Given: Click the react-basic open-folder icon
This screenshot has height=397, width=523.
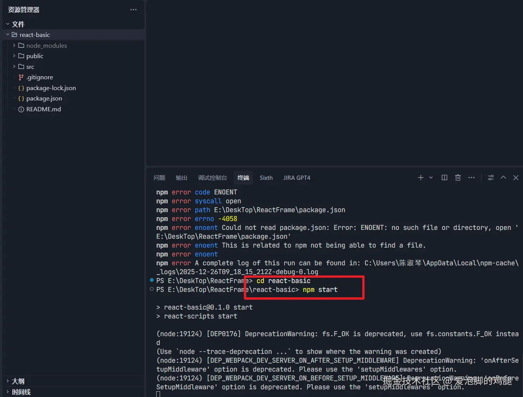Looking at the screenshot, I should (14, 35).
